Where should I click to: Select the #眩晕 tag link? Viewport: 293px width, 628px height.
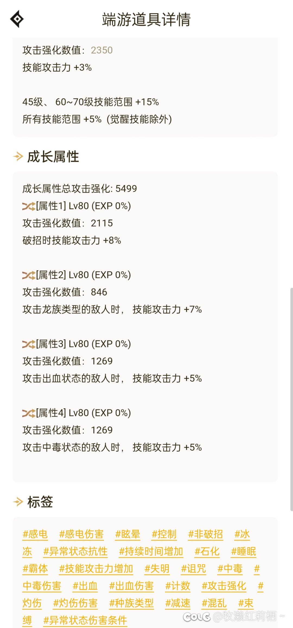coord(128,534)
